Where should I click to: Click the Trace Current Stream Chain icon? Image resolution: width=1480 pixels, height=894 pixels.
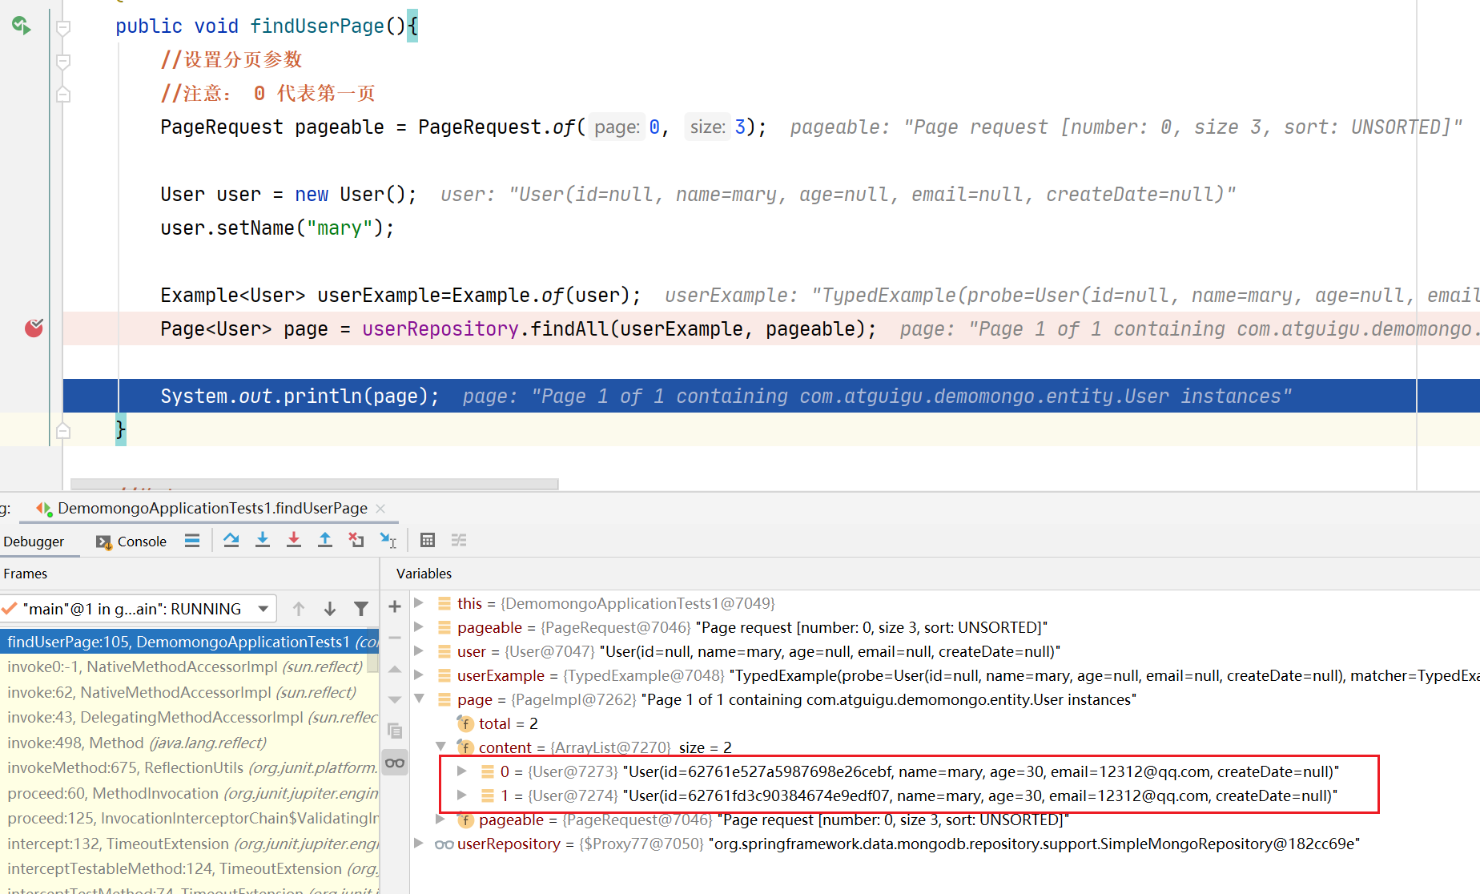pyautogui.click(x=459, y=541)
